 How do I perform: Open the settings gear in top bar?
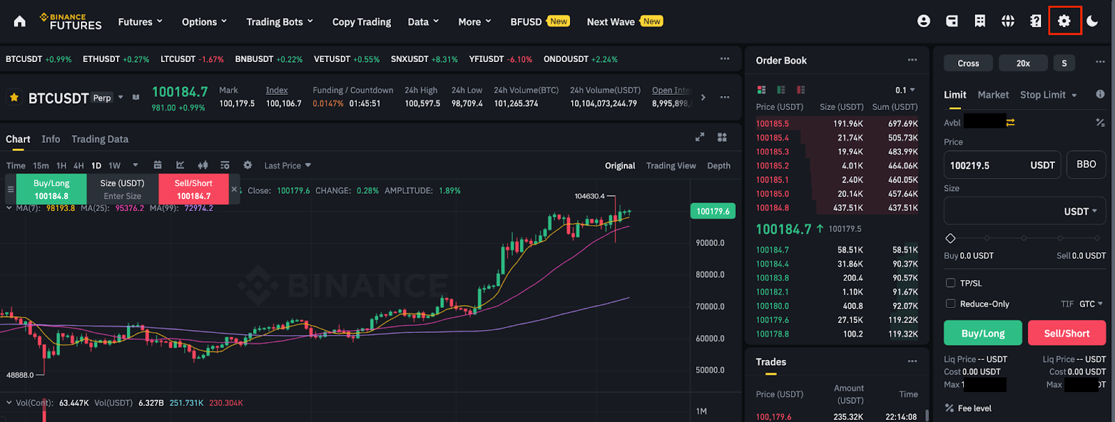tap(1064, 22)
